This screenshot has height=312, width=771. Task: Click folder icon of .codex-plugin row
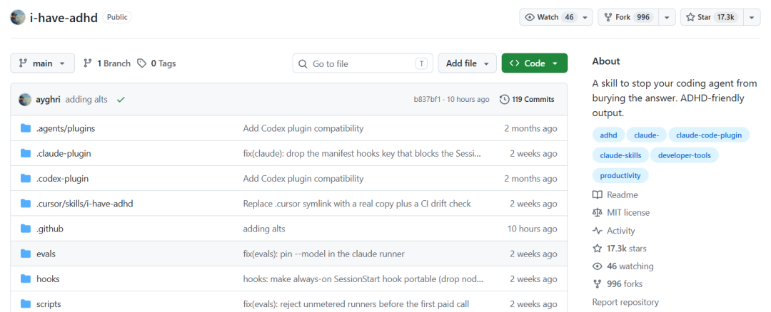26,179
